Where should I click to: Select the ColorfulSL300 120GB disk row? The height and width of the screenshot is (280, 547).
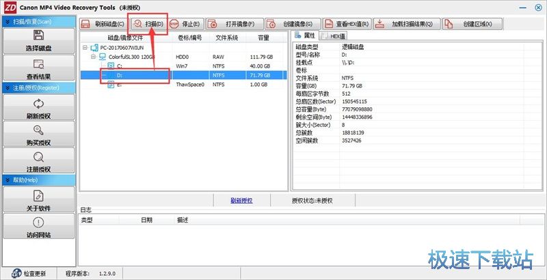pyautogui.click(x=183, y=57)
